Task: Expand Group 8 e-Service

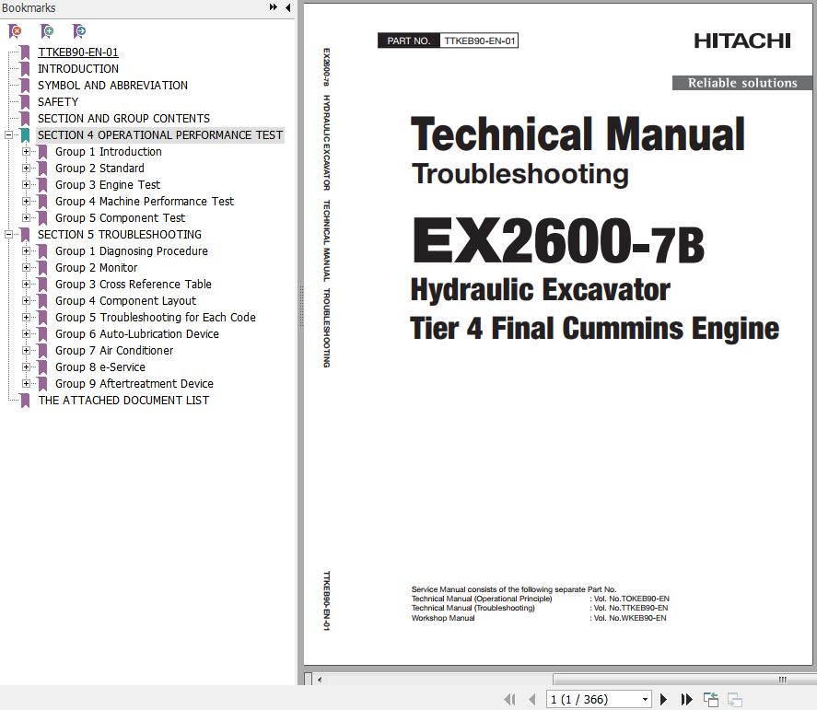Action: 26,367
